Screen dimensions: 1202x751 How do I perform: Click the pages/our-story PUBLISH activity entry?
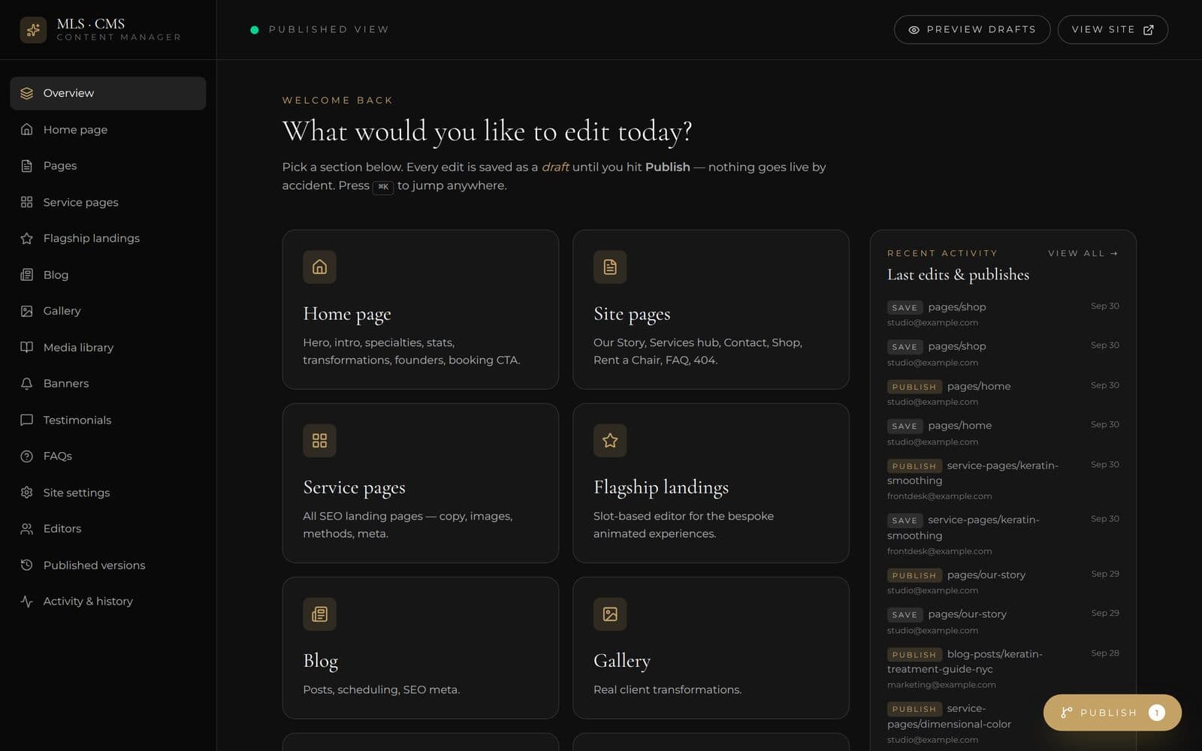(1003, 582)
